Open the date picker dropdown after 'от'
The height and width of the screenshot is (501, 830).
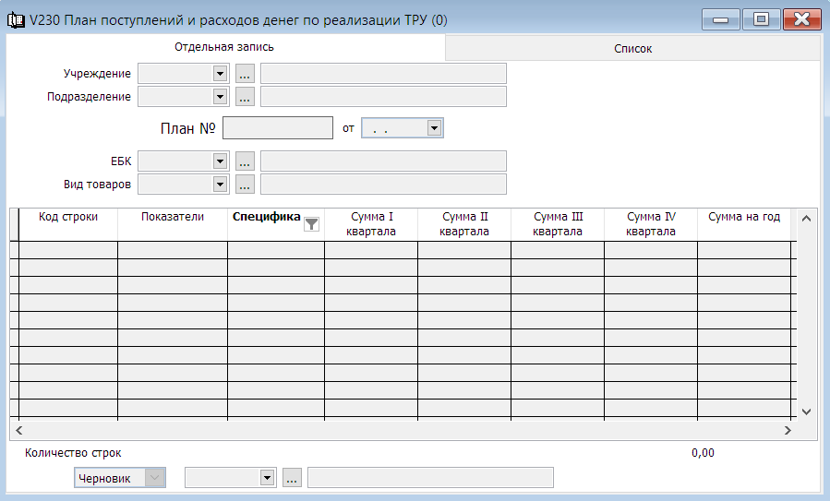(x=435, y=128)
